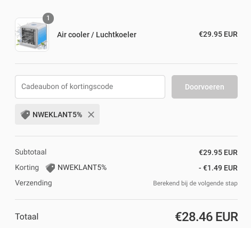Click the tag icon in applied code chip
251x228 pixels.
(x=25, y=115)
